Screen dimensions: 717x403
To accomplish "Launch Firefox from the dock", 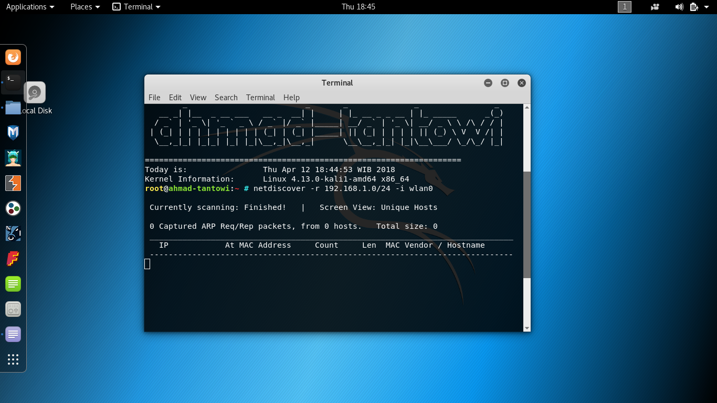I will [x=13, y=57].
